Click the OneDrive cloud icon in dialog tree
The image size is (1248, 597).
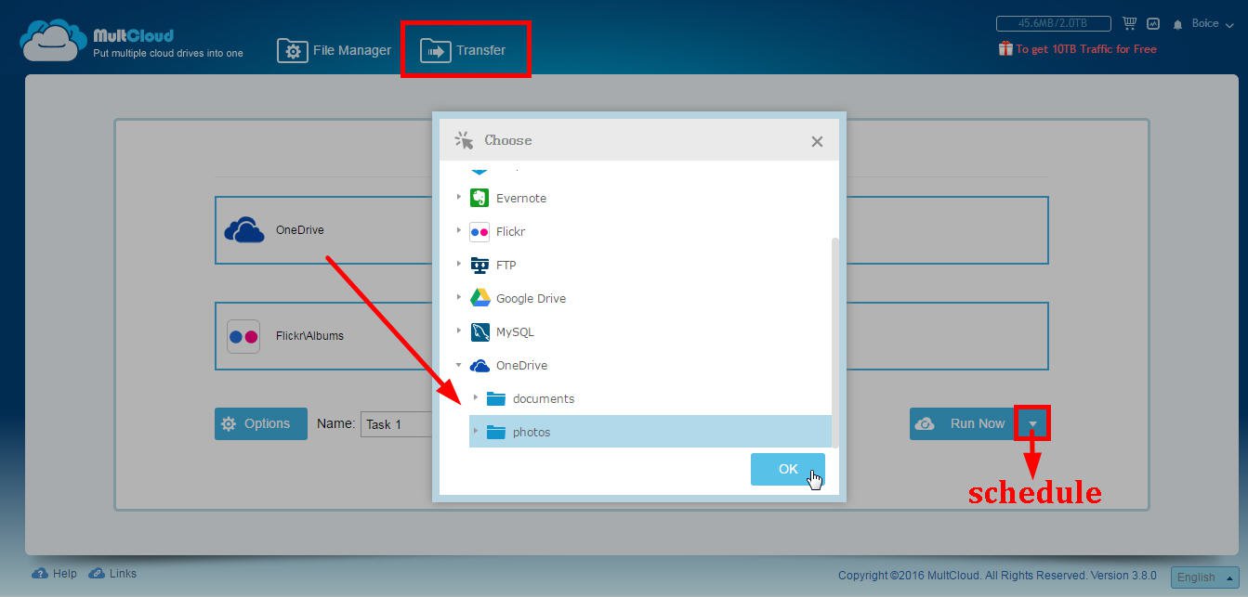point(479,365)
